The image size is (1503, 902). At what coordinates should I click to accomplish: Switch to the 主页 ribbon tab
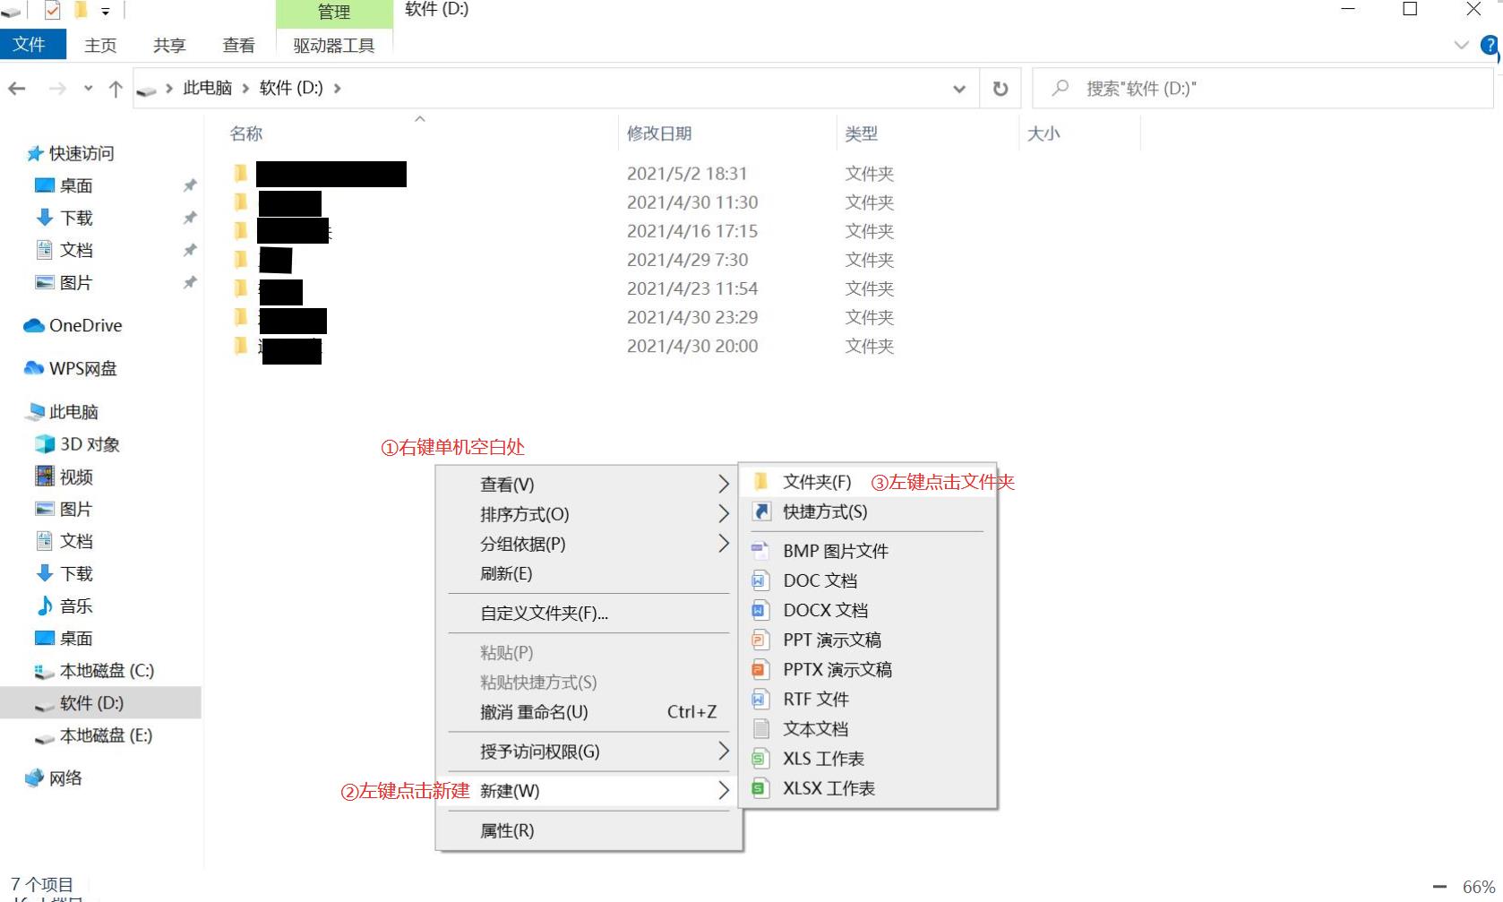coord(100,45)
